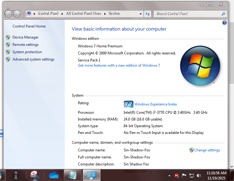The image size is (234, 181).
Task: Open OneDrive cloud icon in taskbar
Action: click(54, 175)
